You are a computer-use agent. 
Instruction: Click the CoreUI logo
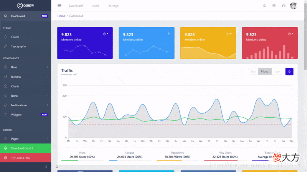click(25, 5)
